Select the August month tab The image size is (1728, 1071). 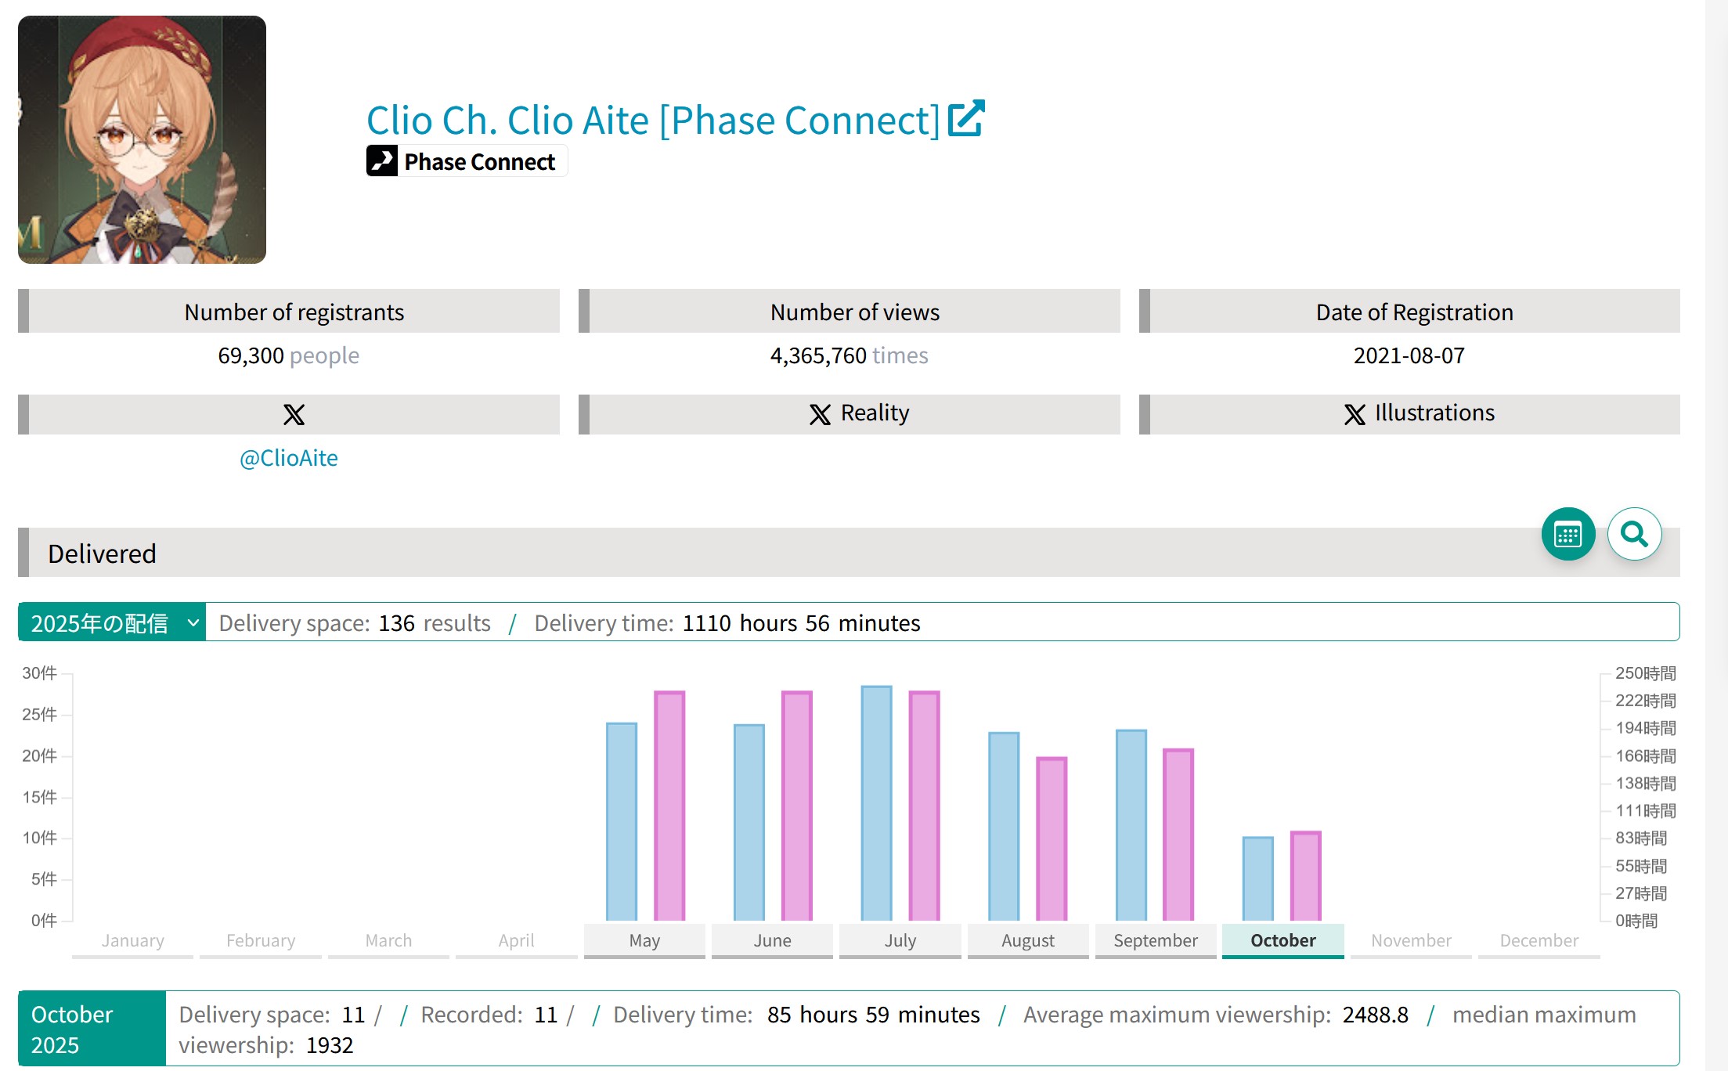tap(1027, 940)
